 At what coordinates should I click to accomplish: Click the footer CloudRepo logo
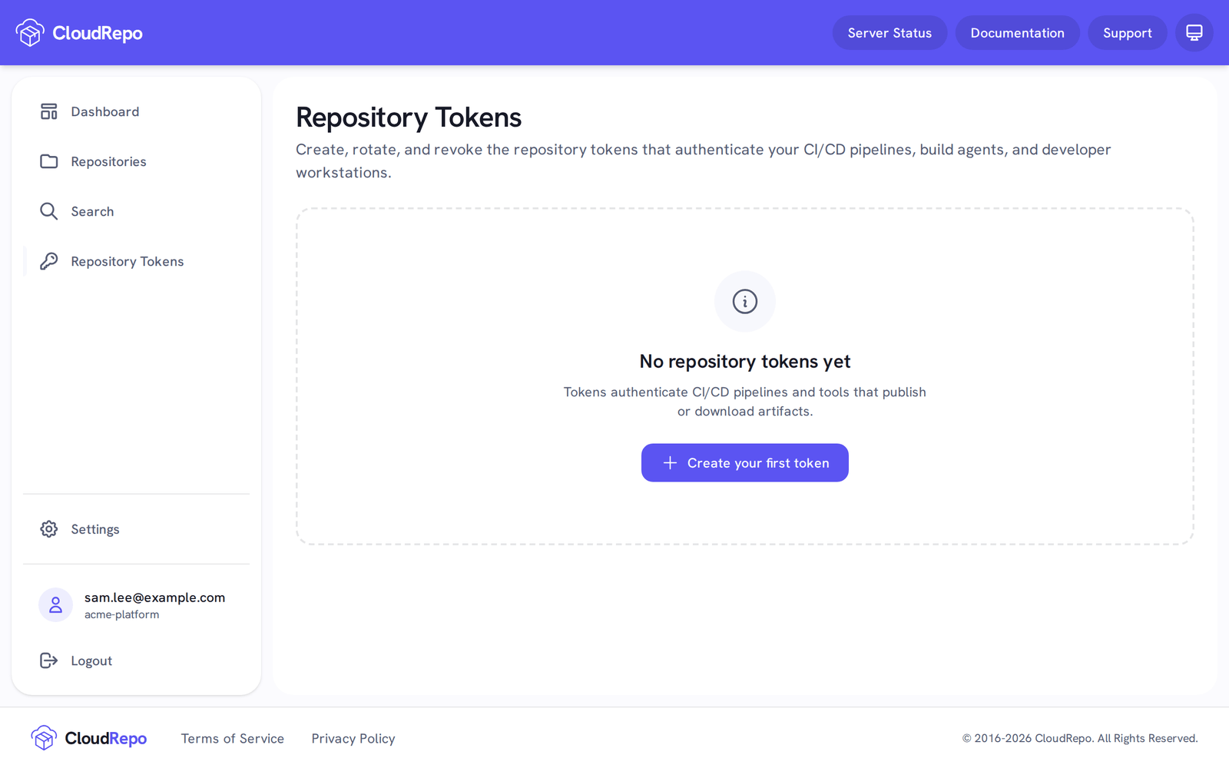pyautogui.click(x=89, y=738)
